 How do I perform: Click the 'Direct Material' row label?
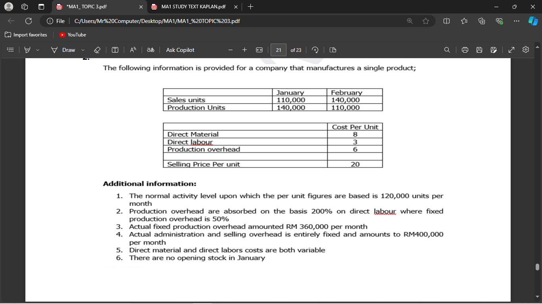(x=193, y=134)
